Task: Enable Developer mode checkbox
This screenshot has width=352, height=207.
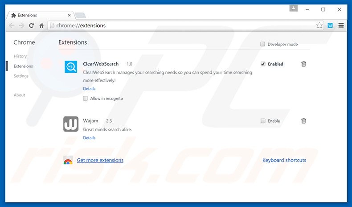Action: (x=262, y=44)
